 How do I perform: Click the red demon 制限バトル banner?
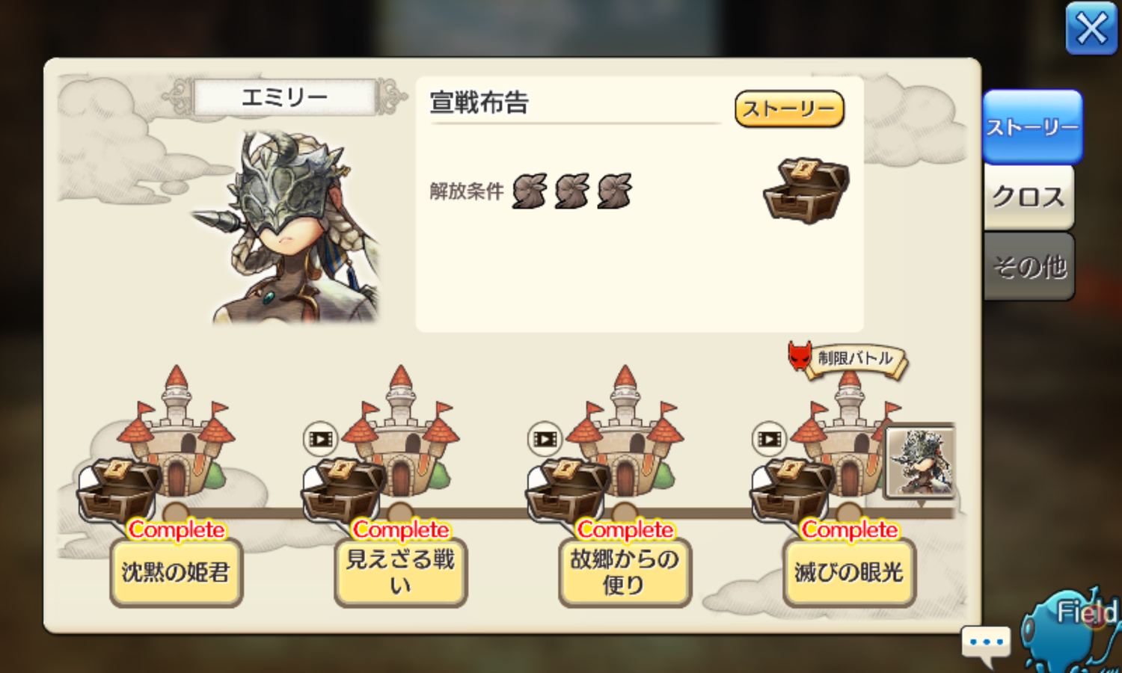point(848,359)
